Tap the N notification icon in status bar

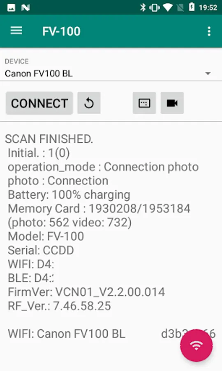click(25, 8)
